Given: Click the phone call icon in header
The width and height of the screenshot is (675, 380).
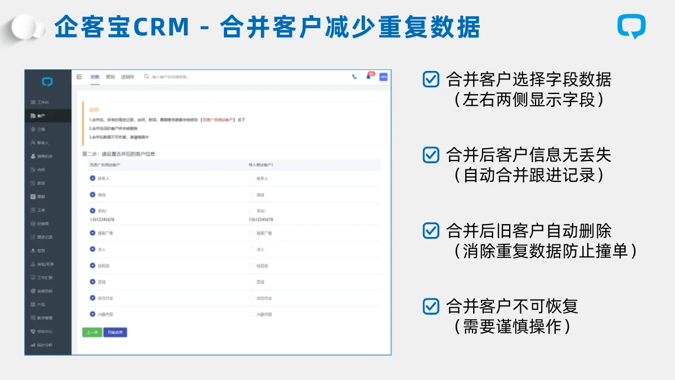Looking at the screenshot, I should coord(354,77).
